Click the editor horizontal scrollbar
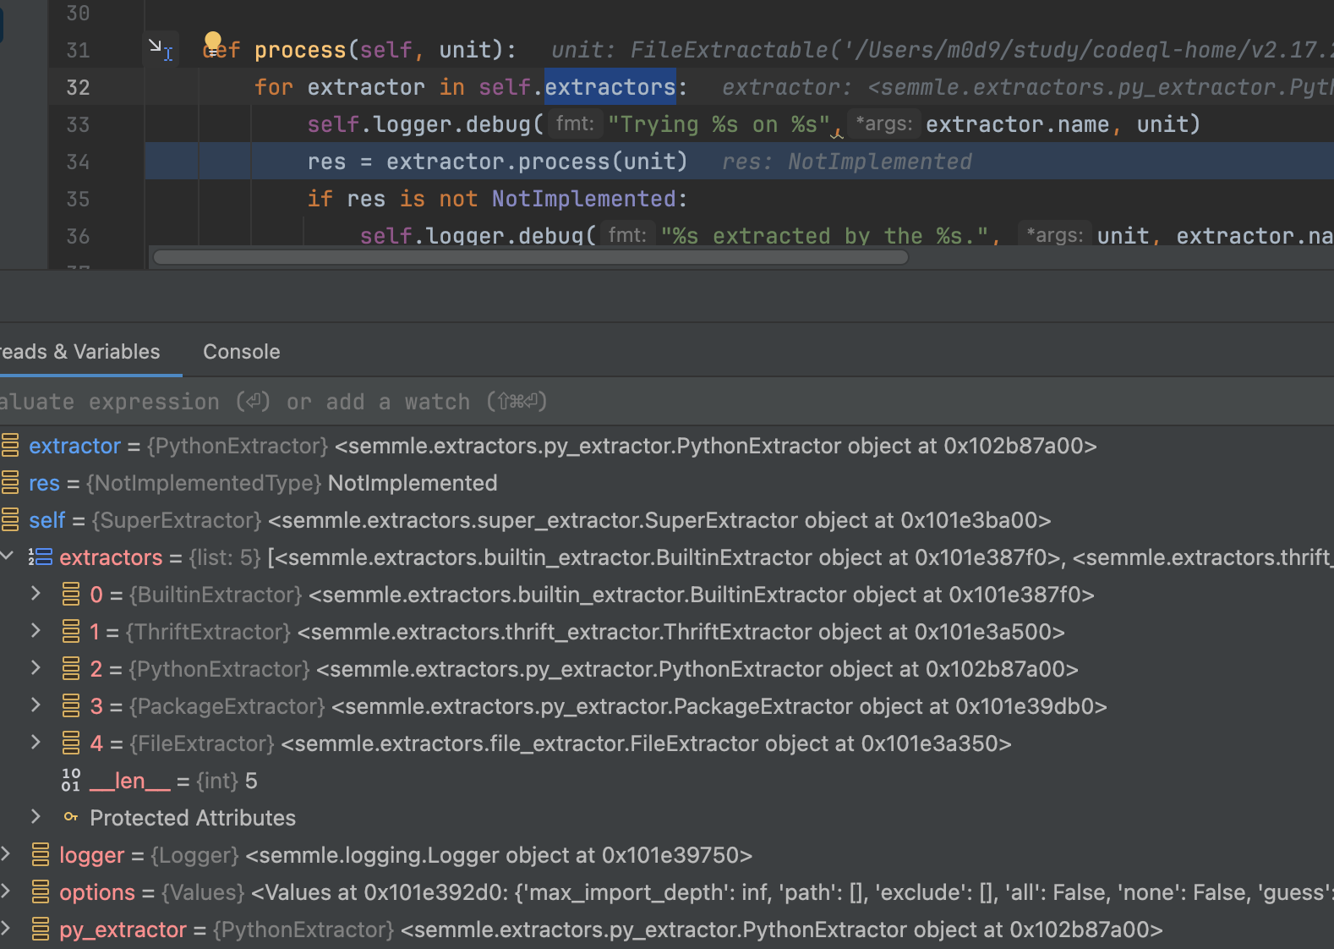The height and width of the screenshot is (949, 1334). pyautogui.click(x=531, y=257)
